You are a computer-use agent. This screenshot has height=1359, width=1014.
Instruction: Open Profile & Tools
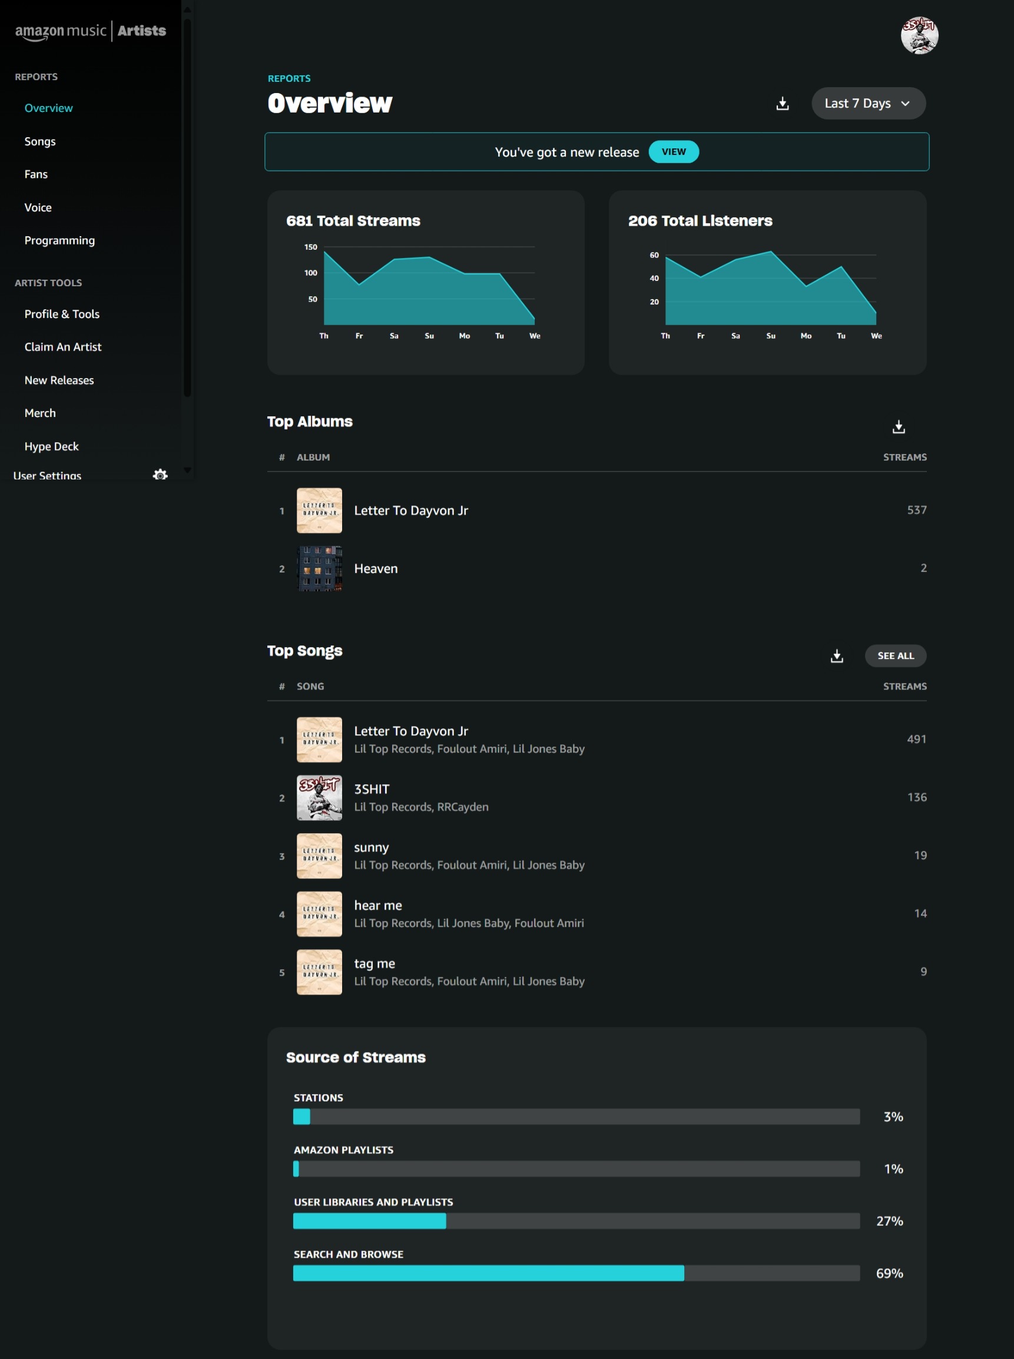point(61,314)
